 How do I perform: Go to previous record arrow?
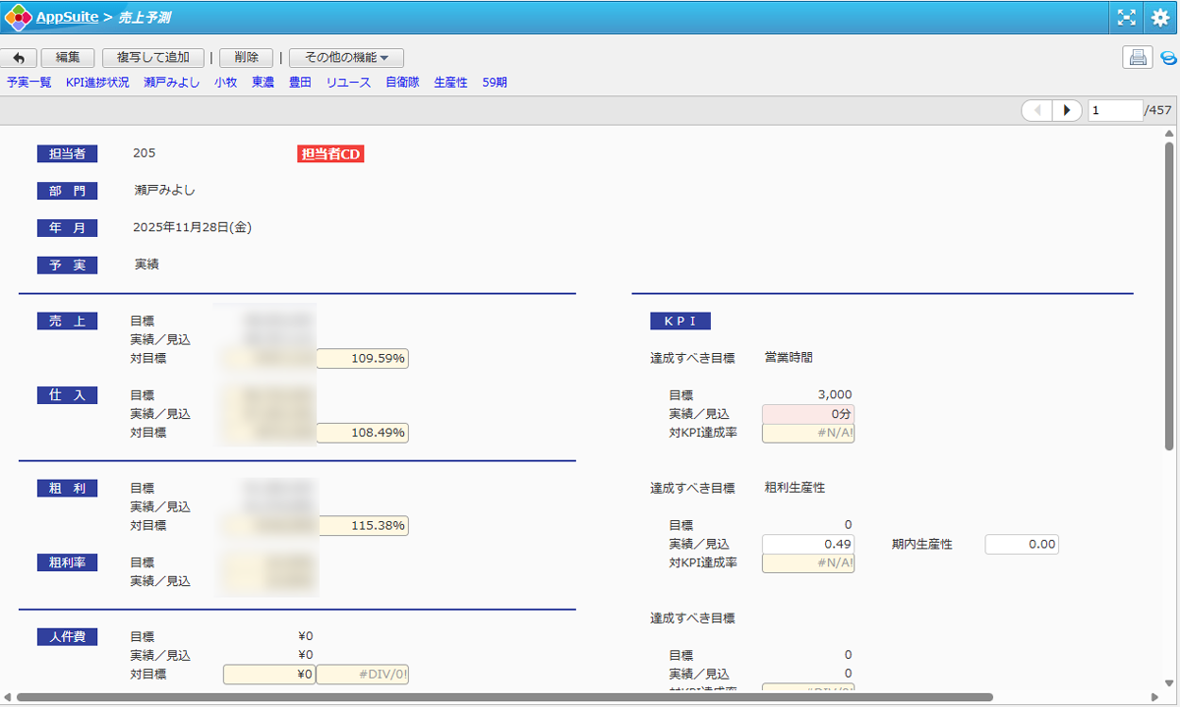[x=1036, y=110]
